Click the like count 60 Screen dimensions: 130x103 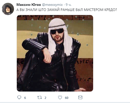(x=67, y=98)
